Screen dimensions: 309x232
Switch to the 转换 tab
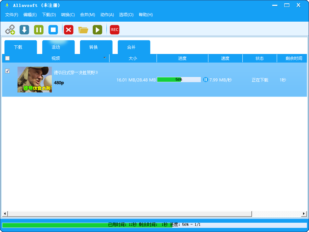point(96,47)
